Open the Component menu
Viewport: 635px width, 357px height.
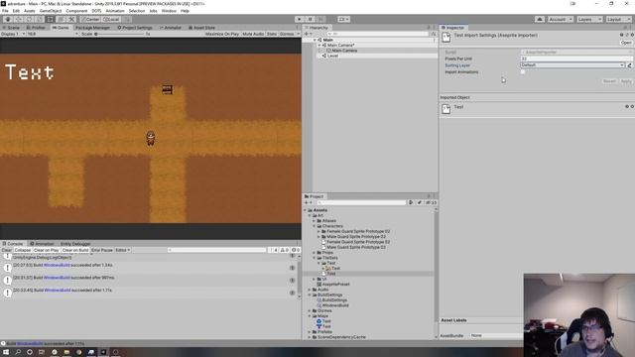point(76,11)
